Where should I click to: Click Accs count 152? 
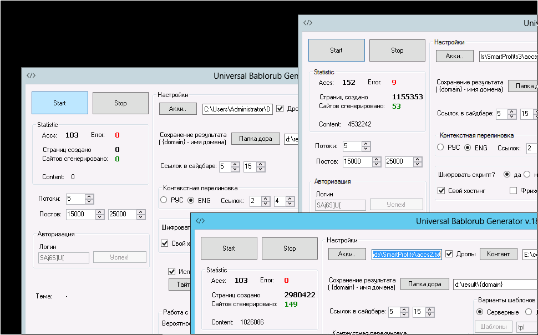349,83
